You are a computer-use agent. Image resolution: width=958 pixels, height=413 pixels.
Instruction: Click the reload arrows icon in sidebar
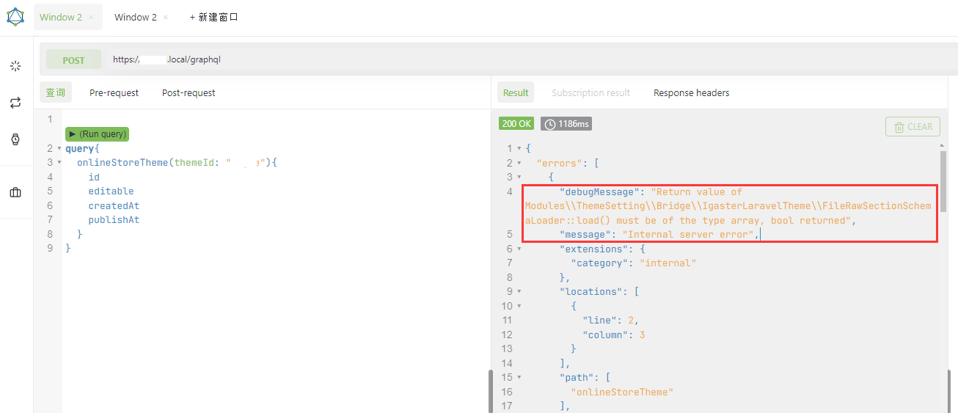coord(15,103)
